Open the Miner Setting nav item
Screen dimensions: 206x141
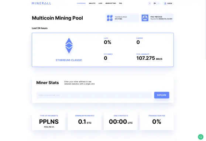coord(111,3)
